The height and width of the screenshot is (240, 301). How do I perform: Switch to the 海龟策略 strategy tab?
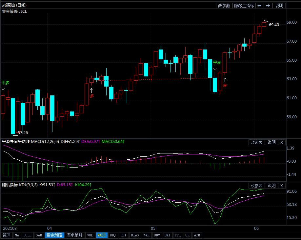[x=74, y=235]
